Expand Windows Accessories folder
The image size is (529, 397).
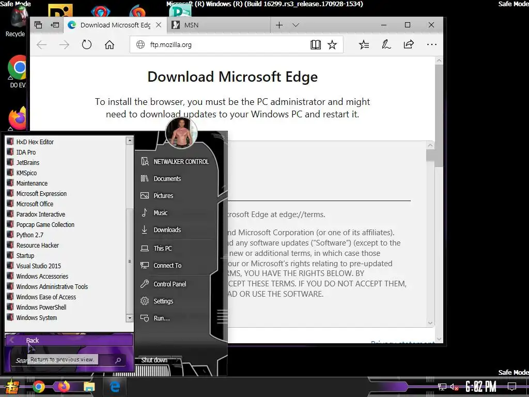pyautogui.click(x=42, y=276)
